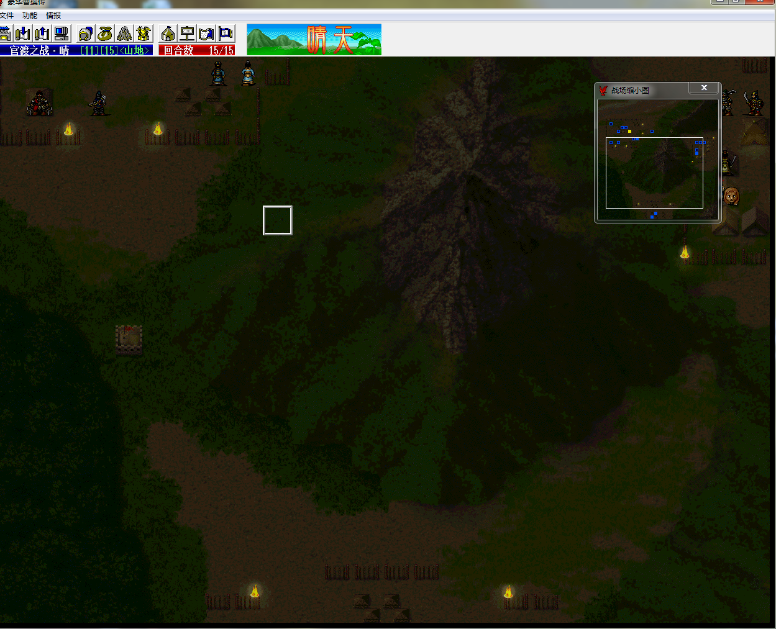Click the computer system settings icon
The image size is (776, 629).
coord(62,34)
